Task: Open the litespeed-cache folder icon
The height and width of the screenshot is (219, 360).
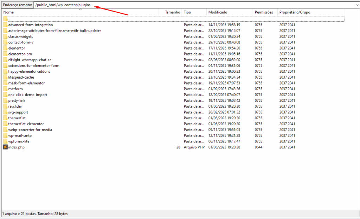Action: click(x=5, y=77)
